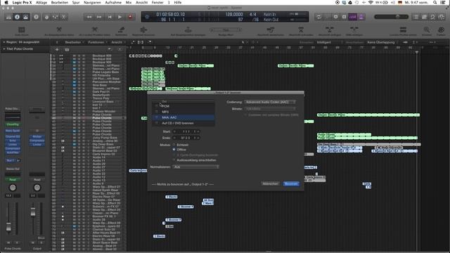
Task: Expand the Titel Pulse Chords disclosure triangle
Action: point(4,49)
